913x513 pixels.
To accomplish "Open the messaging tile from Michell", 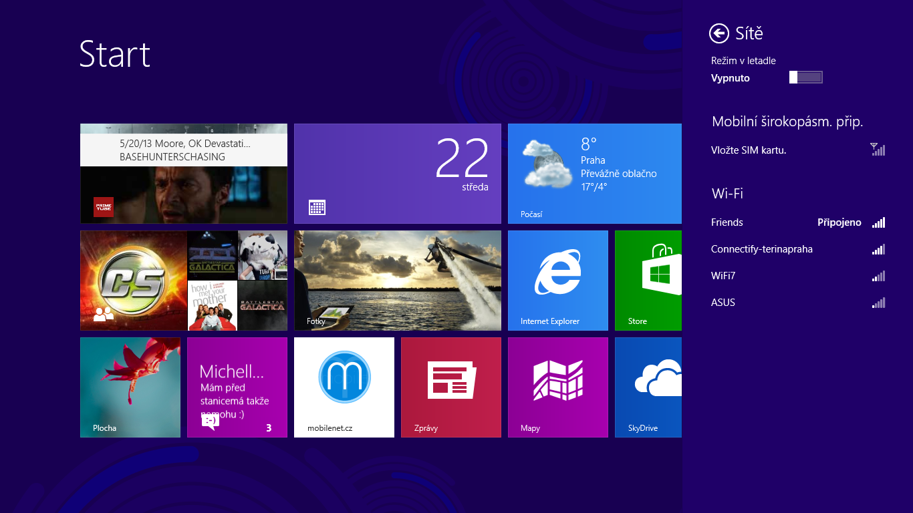I will [237, 387].
